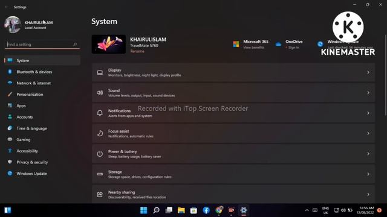The height and width of the screenshot is (217, 387).
Task: Click the Find a setting search box
Action: click(42, 44)
